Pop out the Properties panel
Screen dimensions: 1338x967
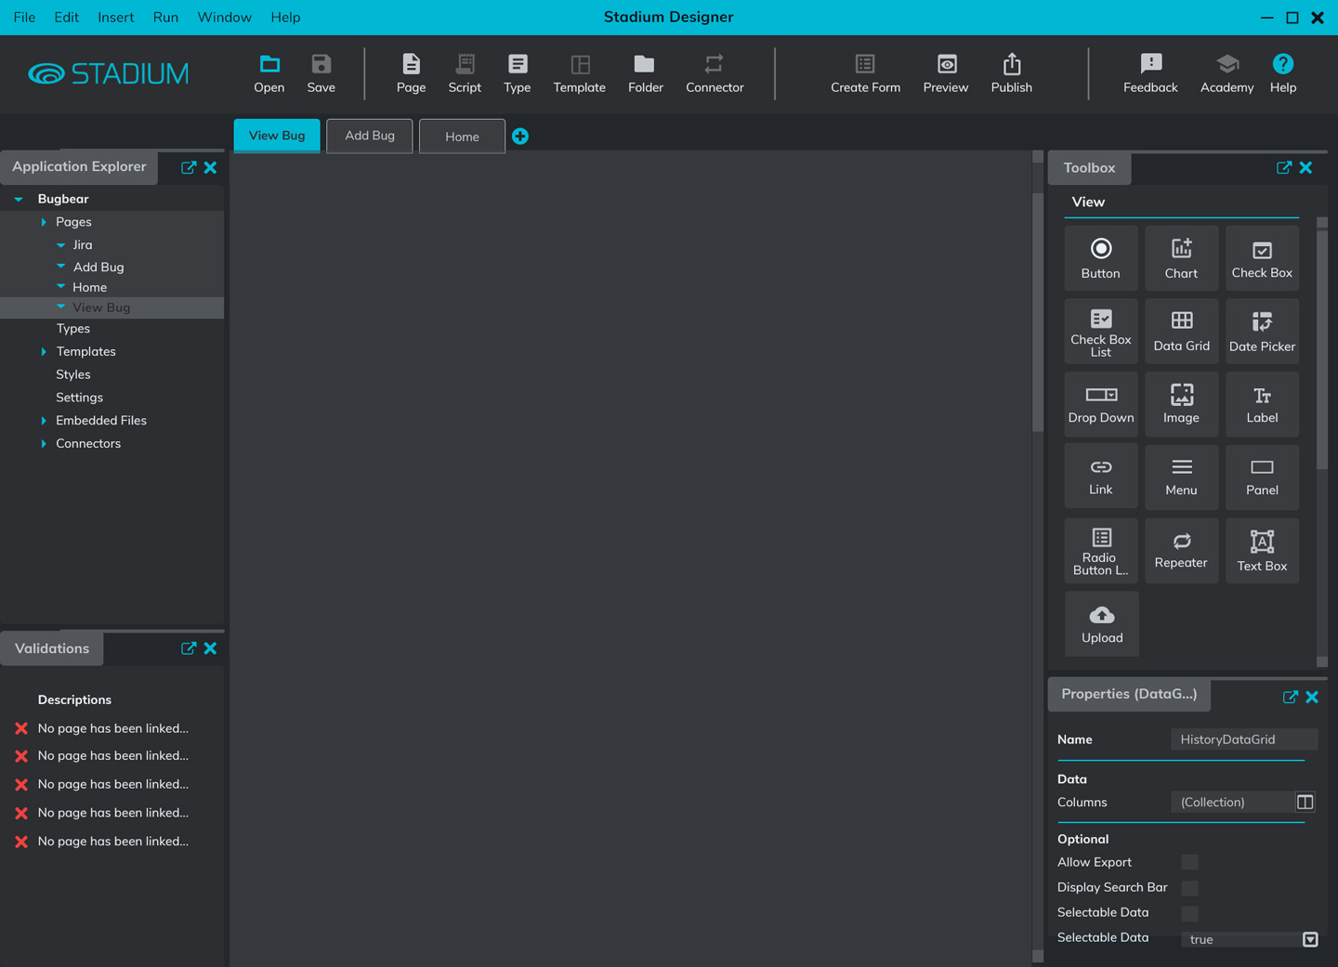coord(1291,697)
